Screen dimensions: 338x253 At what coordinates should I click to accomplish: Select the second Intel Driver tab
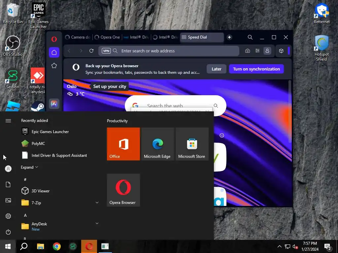(165, 37)
